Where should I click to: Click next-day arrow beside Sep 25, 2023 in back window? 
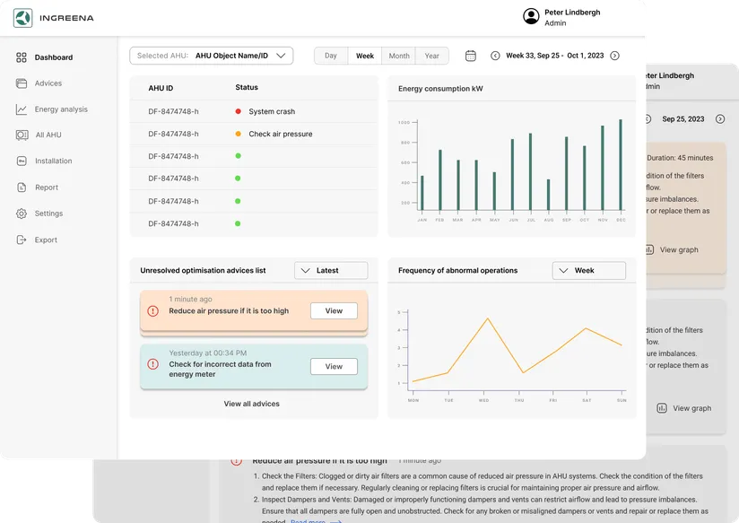pos(720,118)
